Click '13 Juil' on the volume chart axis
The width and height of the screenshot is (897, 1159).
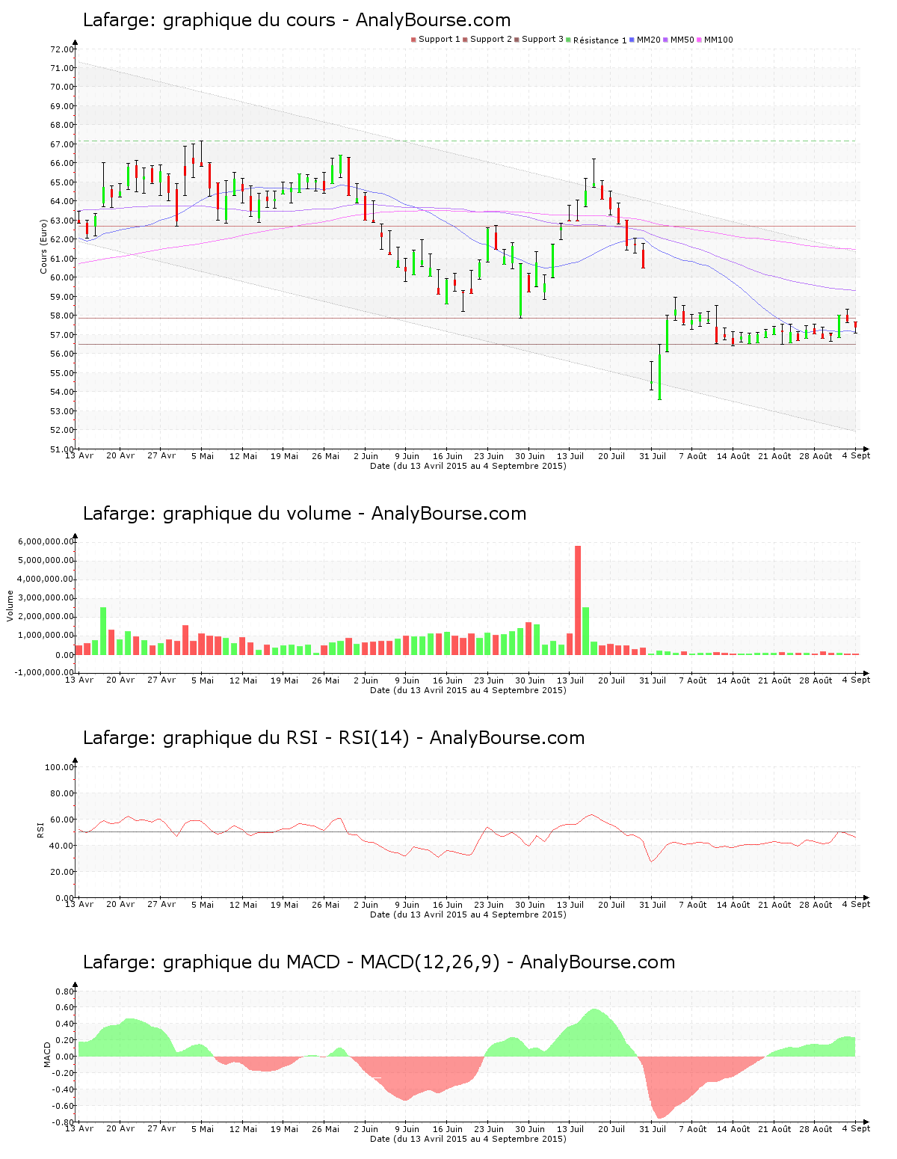[570, 680]
